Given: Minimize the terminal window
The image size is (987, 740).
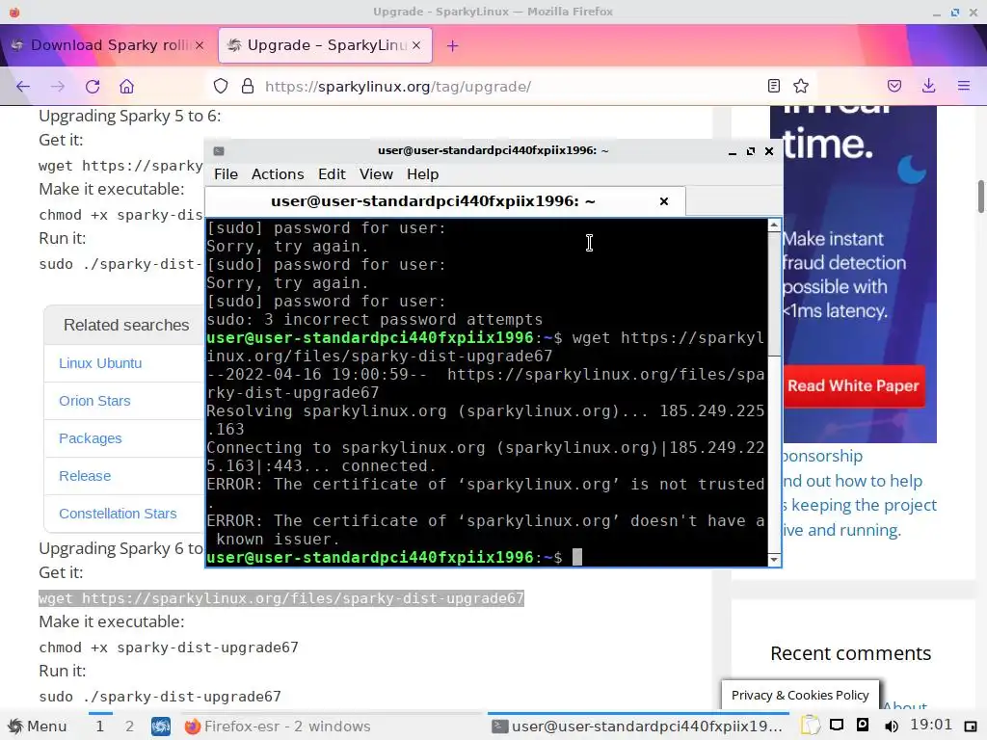Looking at the screenshot, I should (733, 151).
